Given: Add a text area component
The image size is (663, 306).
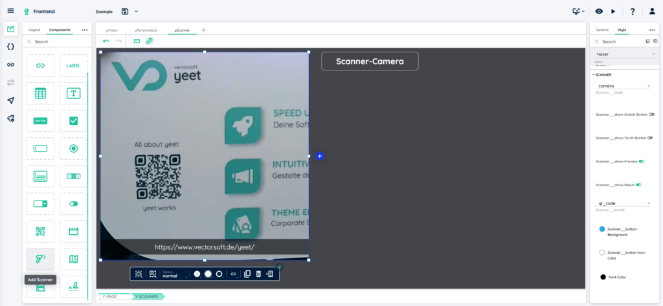Looking at the screenshot, I should coord(40,176).
